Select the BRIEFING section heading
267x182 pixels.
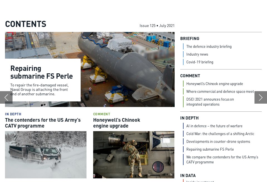[190, 39]
